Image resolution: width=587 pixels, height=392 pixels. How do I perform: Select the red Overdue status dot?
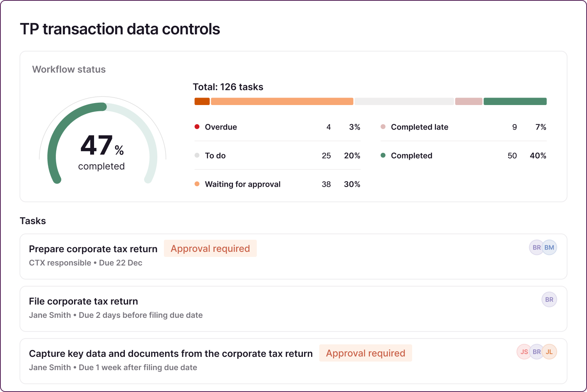click(x=197, y=127)
